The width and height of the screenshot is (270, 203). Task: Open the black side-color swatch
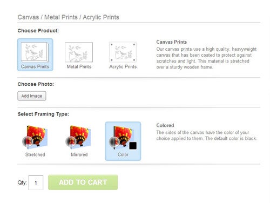[133, 146]
